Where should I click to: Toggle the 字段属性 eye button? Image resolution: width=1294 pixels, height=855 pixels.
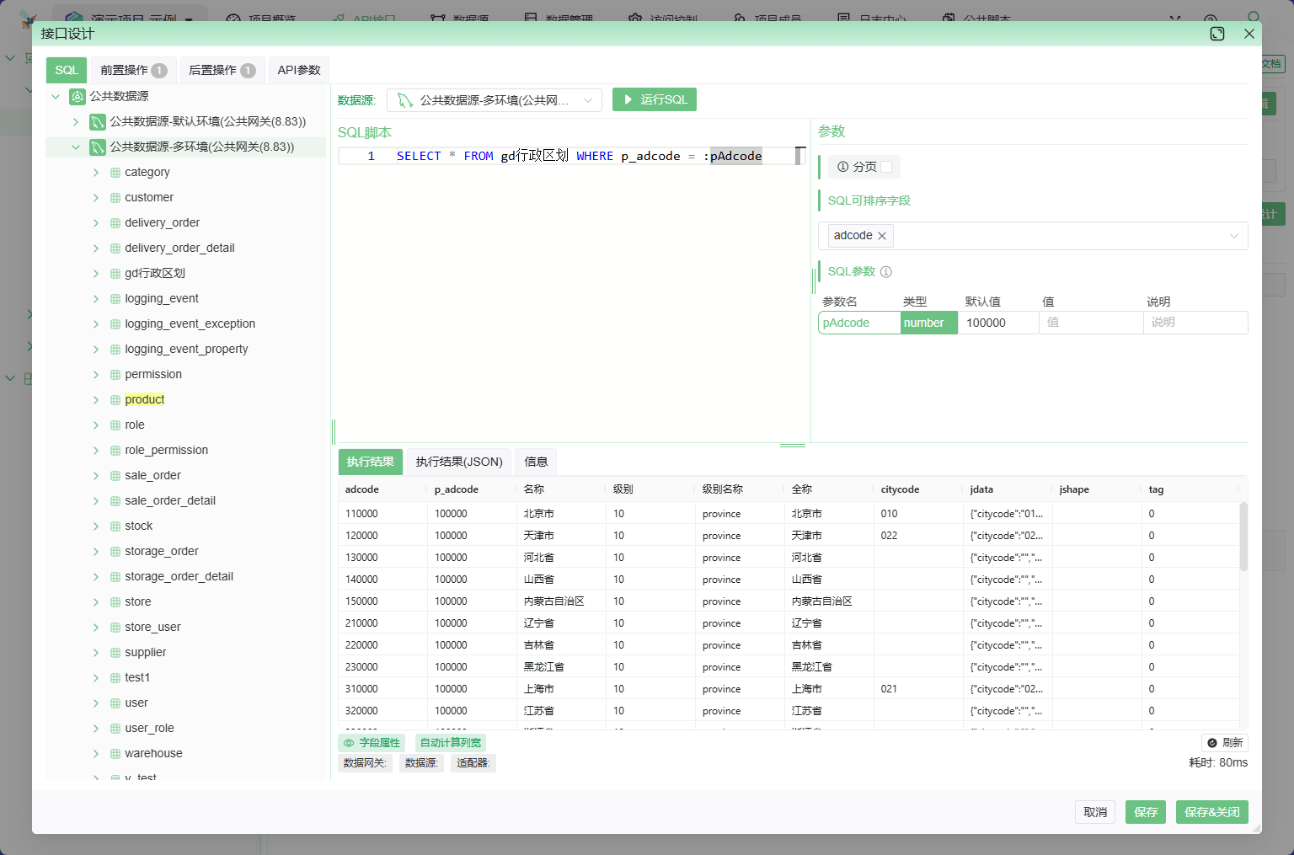tap(372, 743)
